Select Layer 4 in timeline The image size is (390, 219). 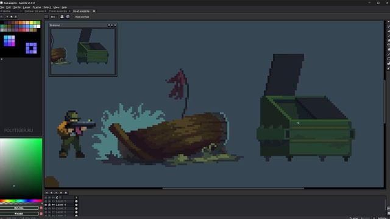point(61,205)
